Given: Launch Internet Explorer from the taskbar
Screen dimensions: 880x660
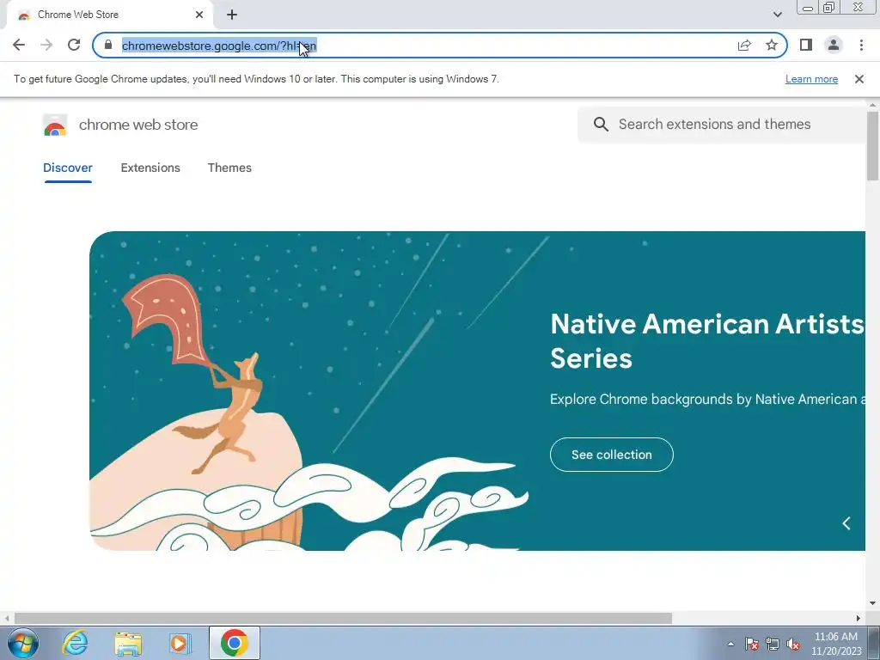Looking at the screenshot, I should click(x=75, y=643).
